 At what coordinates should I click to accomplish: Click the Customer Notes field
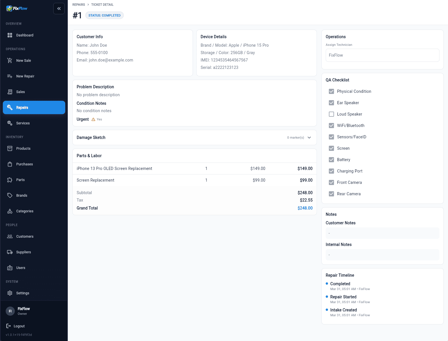382,233
